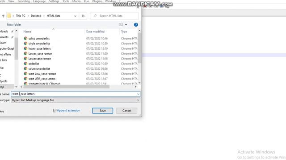This screenshot has height=160, width=286.
Task: Select the Lowercase roman file
Action: click(40, 59)
